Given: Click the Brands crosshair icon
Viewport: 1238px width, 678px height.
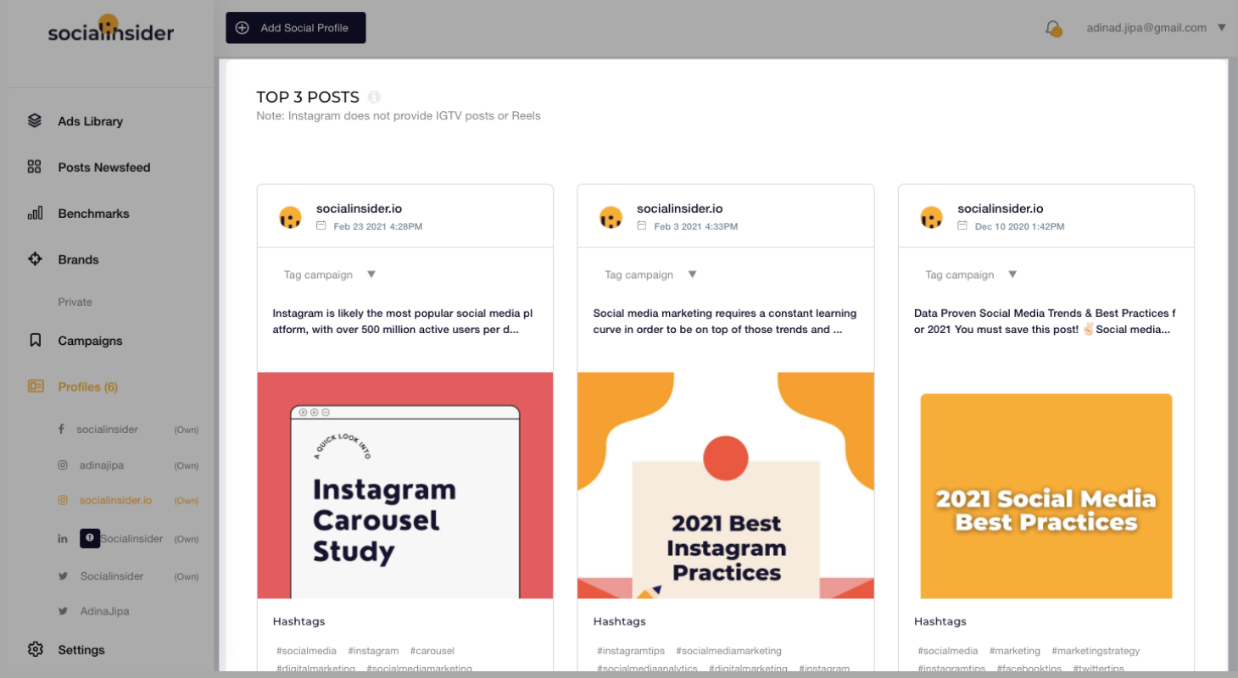Looking at the screenshot, I should [35, 259].
